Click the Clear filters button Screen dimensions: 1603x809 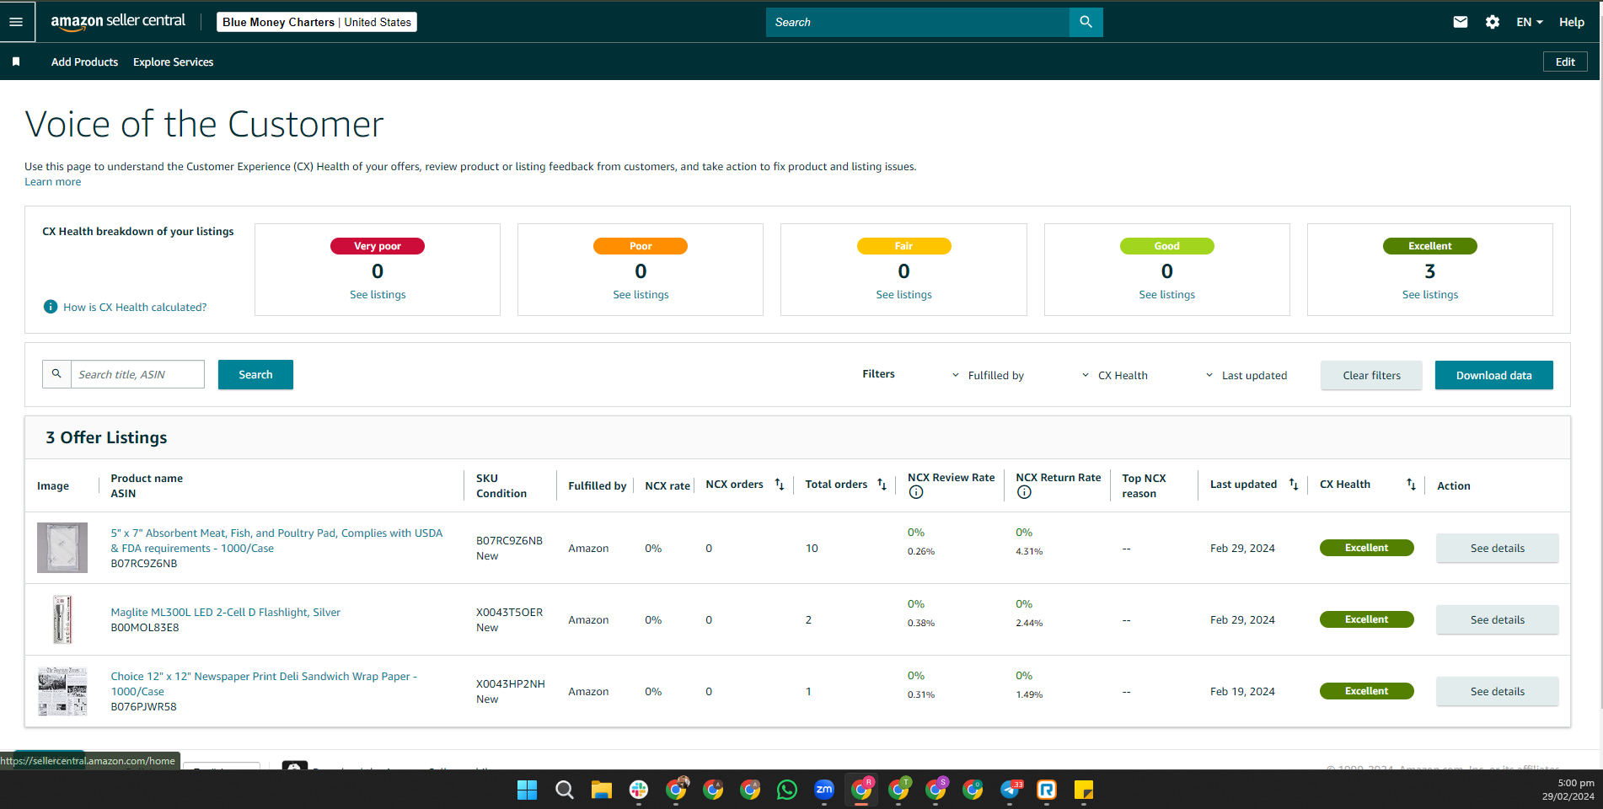[x=1371, y=375]
